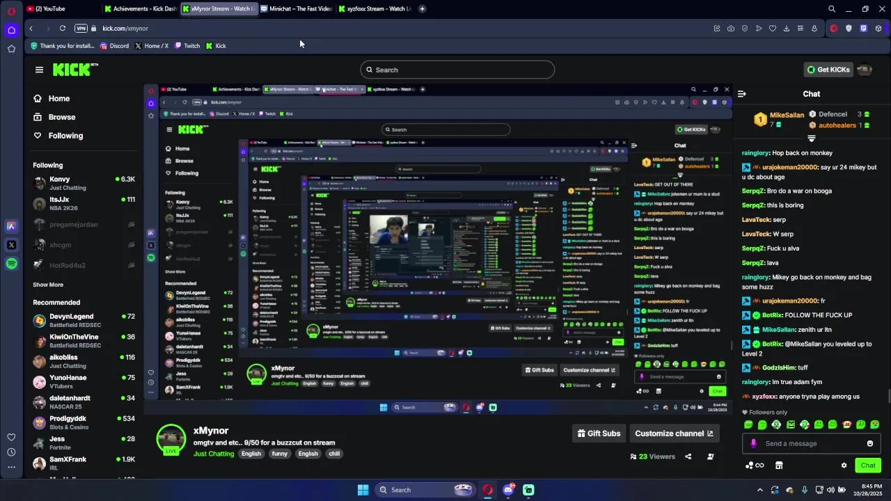Open the extensions cube icon
Image resolution: width=891 pixels, height=501 pixels.
point(878,29)
